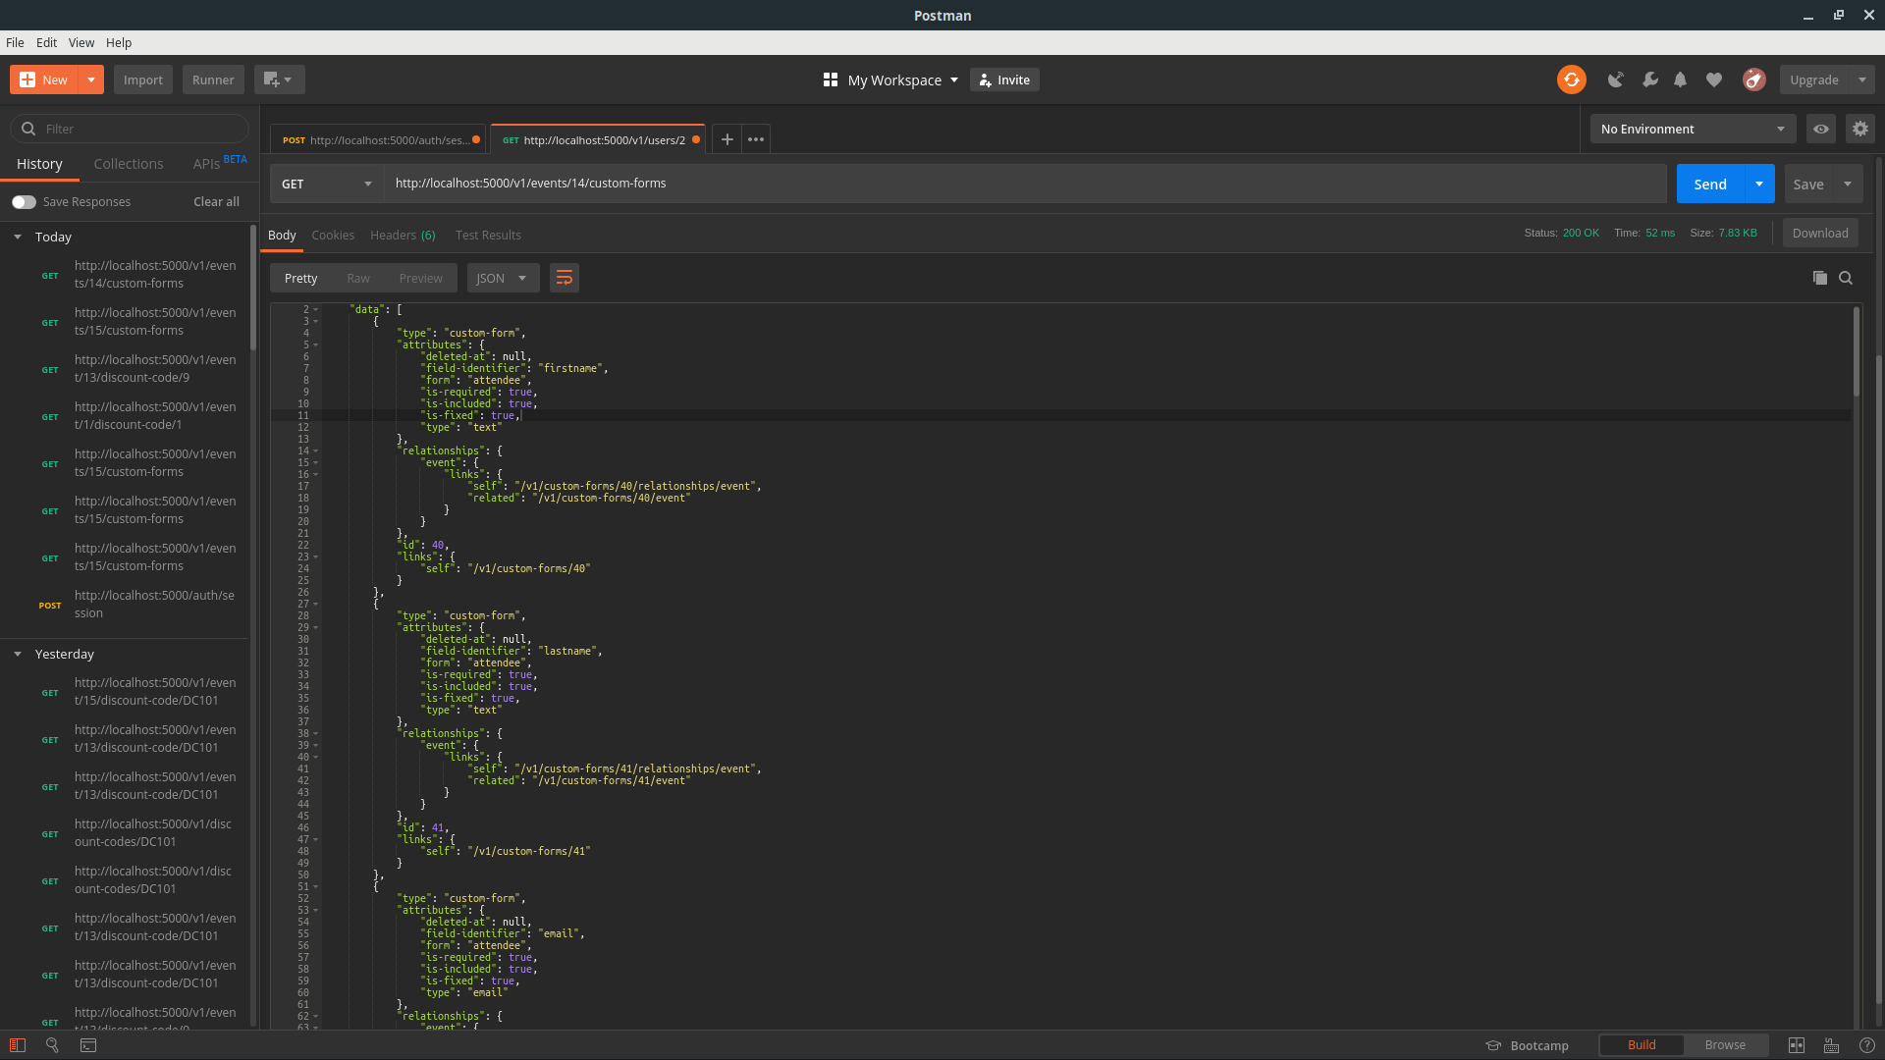Open the new window icon button

[x=279, y=79]
